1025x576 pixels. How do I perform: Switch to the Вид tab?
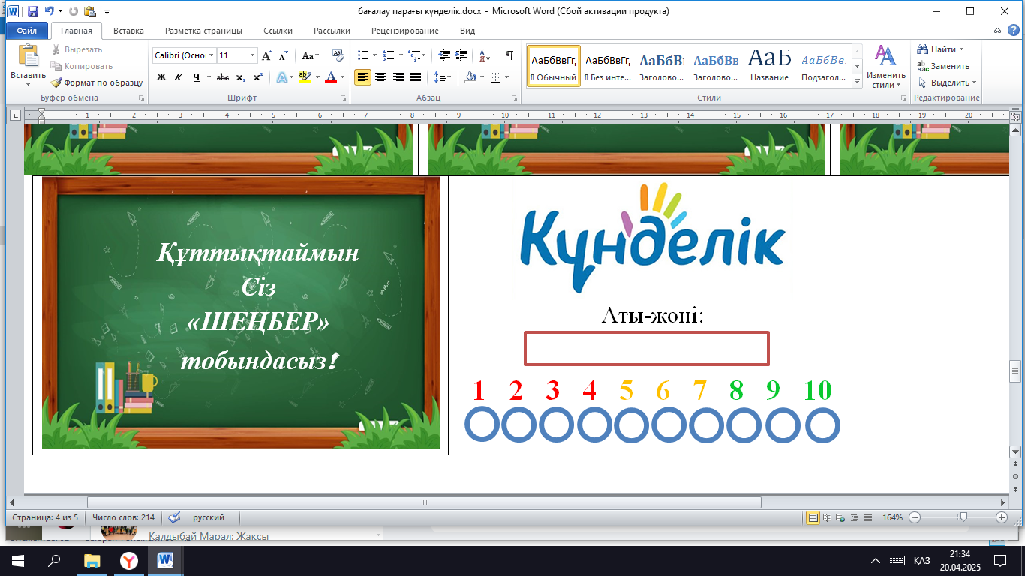coord(467,31)
